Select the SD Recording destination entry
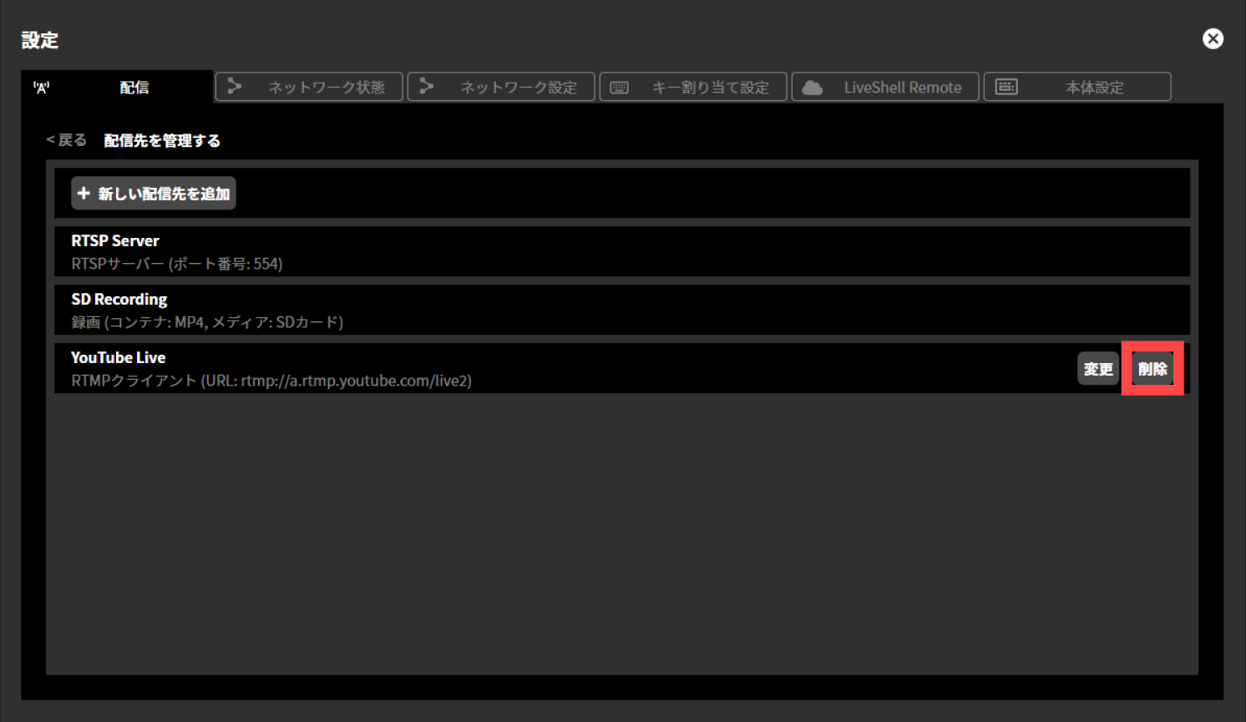The width and height of the screenshot is (1246, 722). [x=622, y=310]
